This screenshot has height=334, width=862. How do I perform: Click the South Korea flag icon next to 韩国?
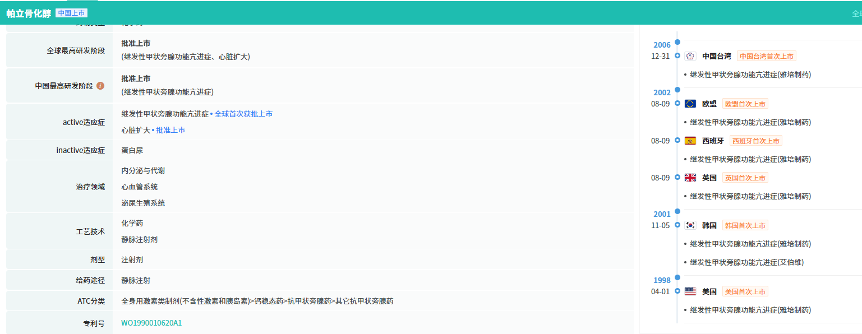click(690, 225)
